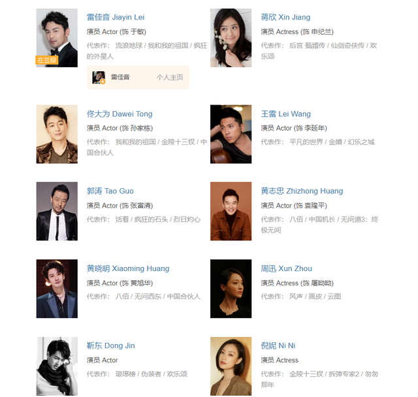Viewport: 418px width, 397px height.
Task: Click Dawei Tong's portrait thumbnail
Action: tap(57, 134)
